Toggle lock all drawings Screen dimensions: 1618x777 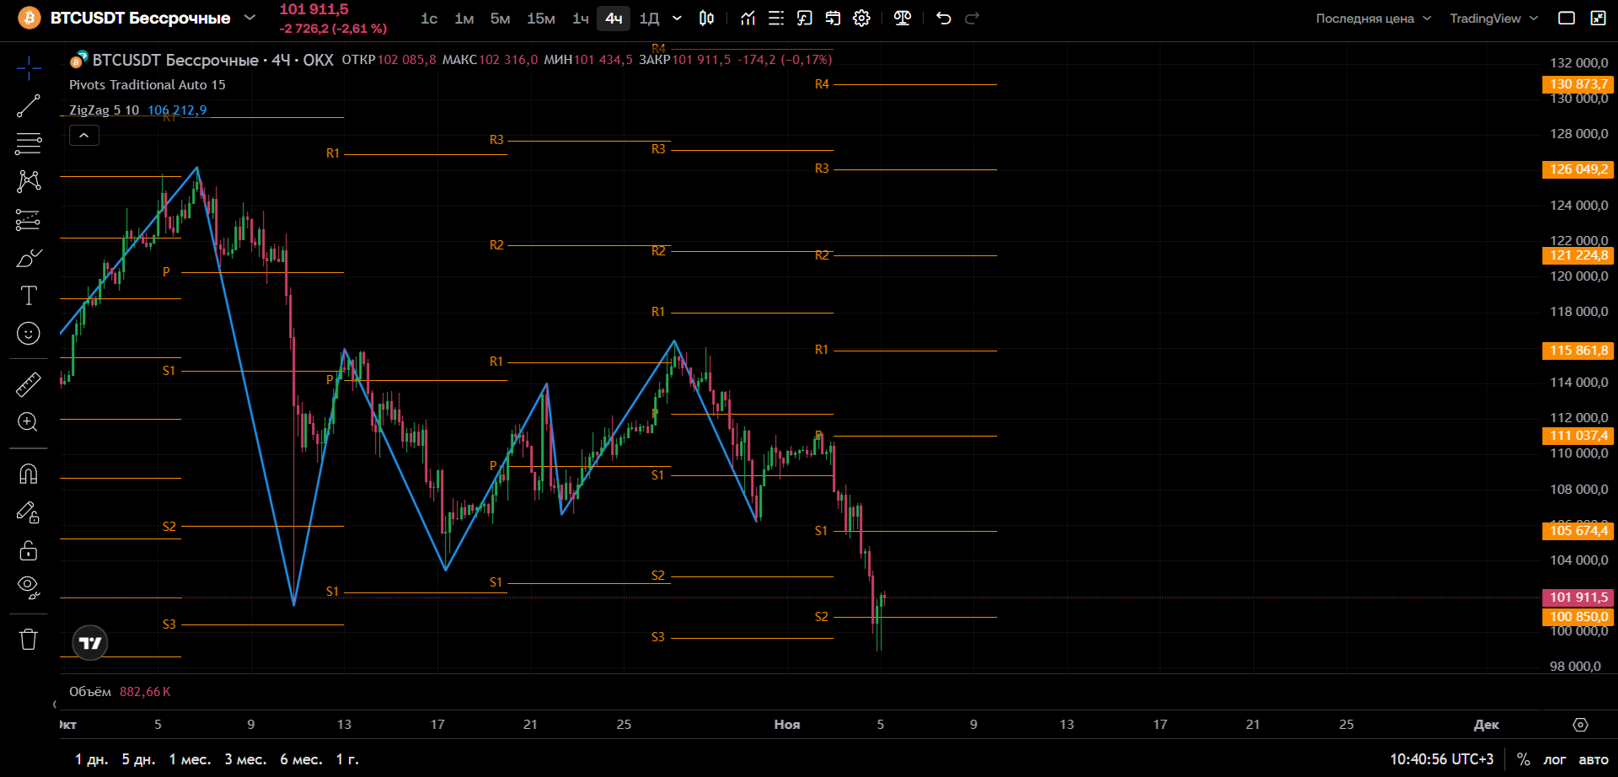point(29,550)
